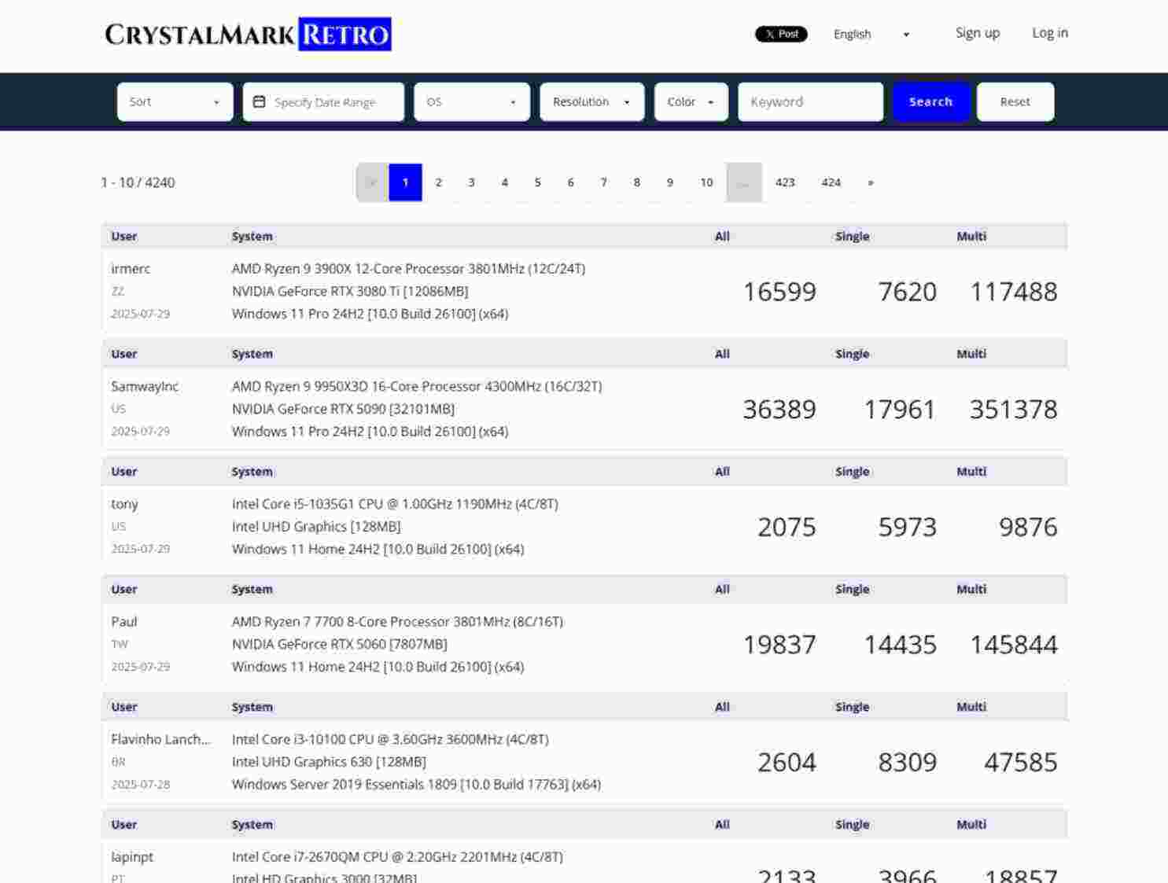Open the Sort dropdown
The width and height of the screenshot is (1168, 883).
pyautogui.click(x=173, y=101)
